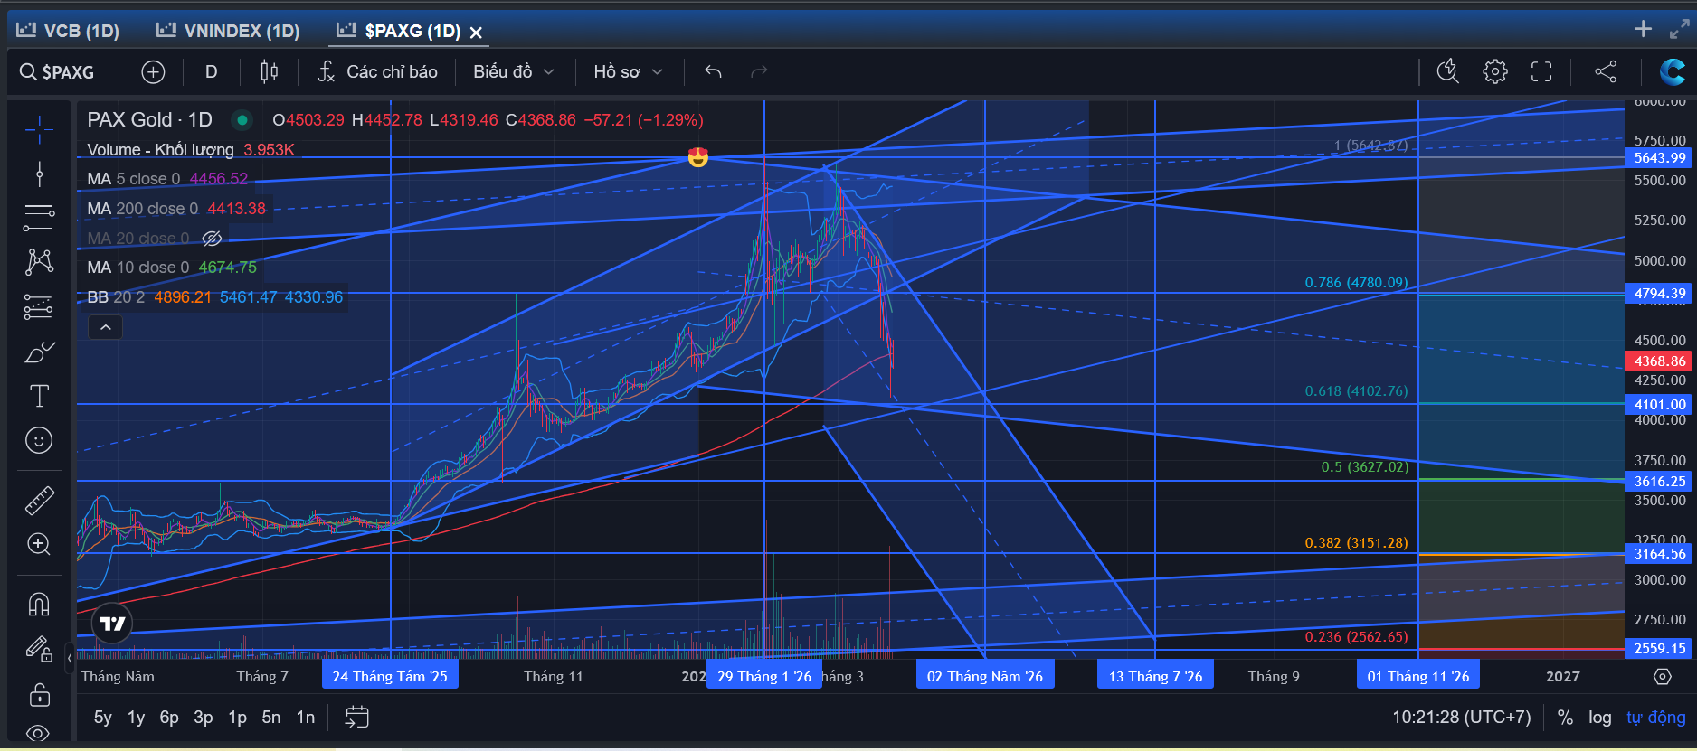This screenshot has height=751, width=1697.
Task: Expand the chart window with arrows icon
Action: coord(1679,29)
